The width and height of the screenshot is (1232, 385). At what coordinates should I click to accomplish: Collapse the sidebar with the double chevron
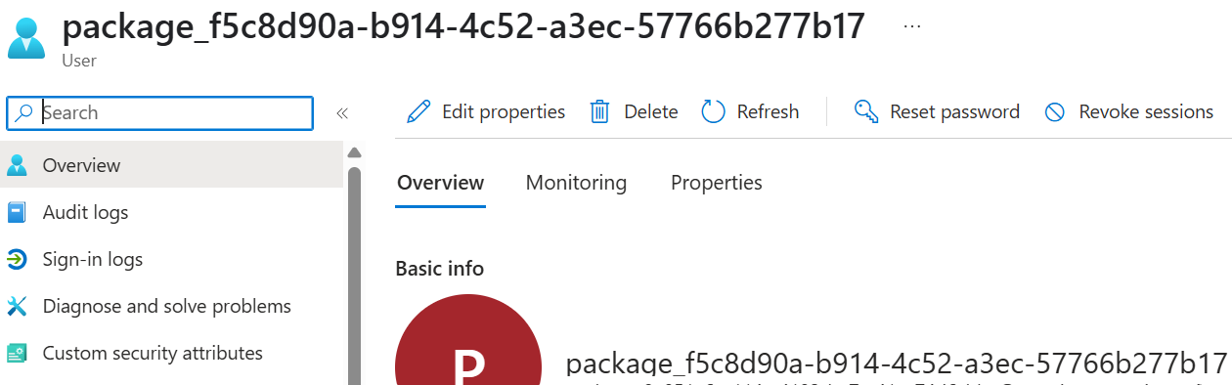point(342,113)
